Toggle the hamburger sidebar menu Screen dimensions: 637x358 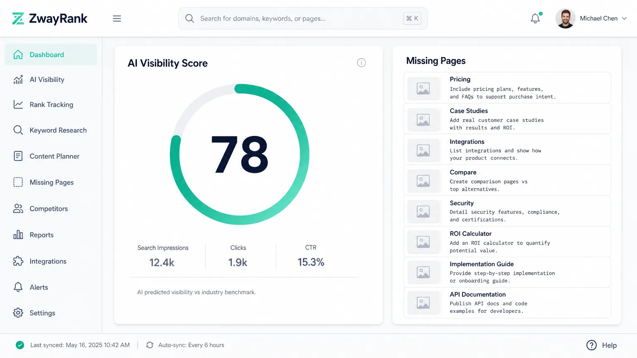click(x=117, y=19)
